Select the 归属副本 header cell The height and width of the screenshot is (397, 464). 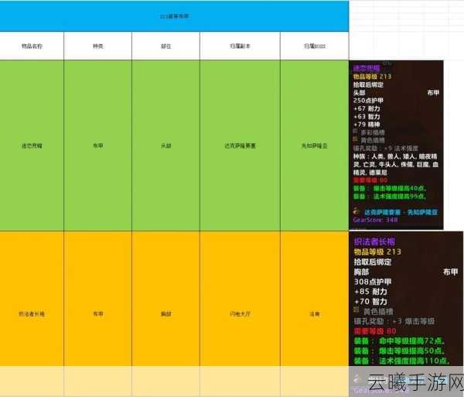240,46
